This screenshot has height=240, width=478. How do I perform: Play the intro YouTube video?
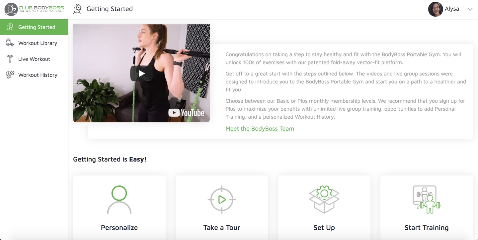pos(141,73)
